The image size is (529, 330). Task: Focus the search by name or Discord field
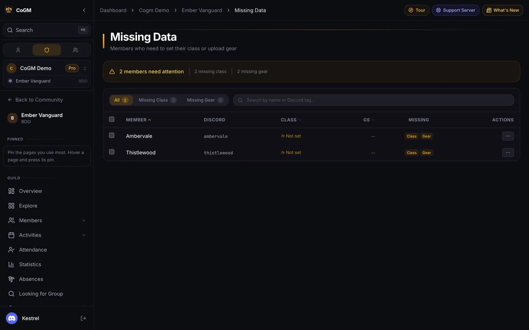(373, 100)
